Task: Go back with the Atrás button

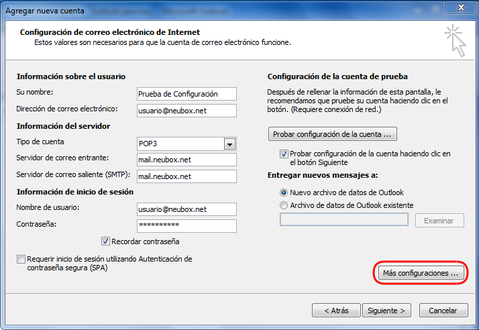Action: coord(336,311)
